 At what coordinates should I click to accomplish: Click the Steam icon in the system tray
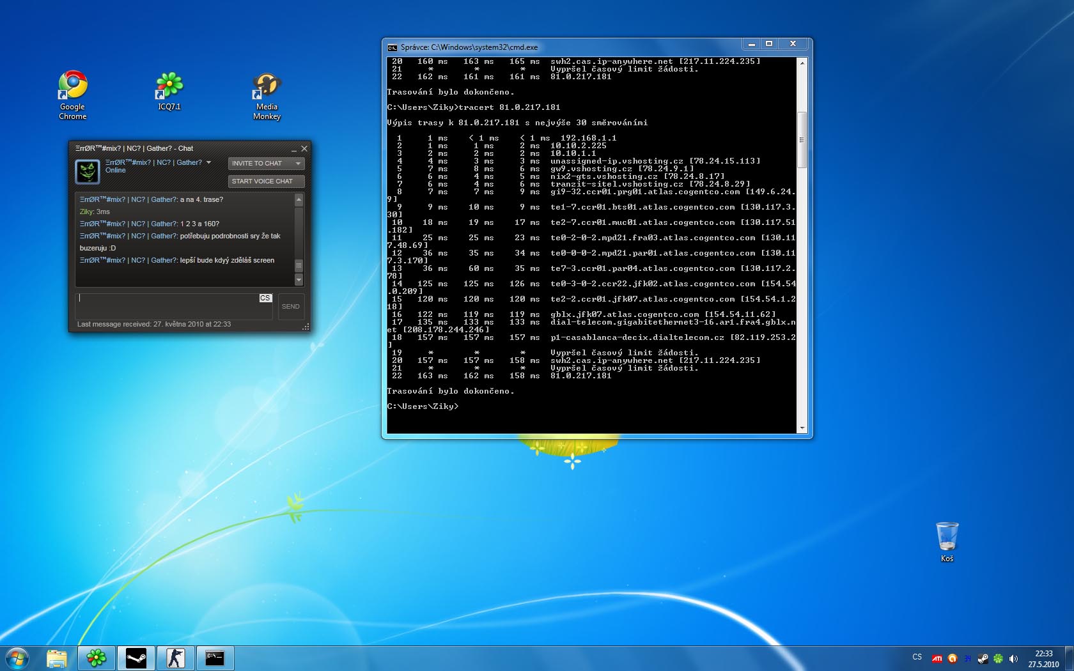click(983, 657)
